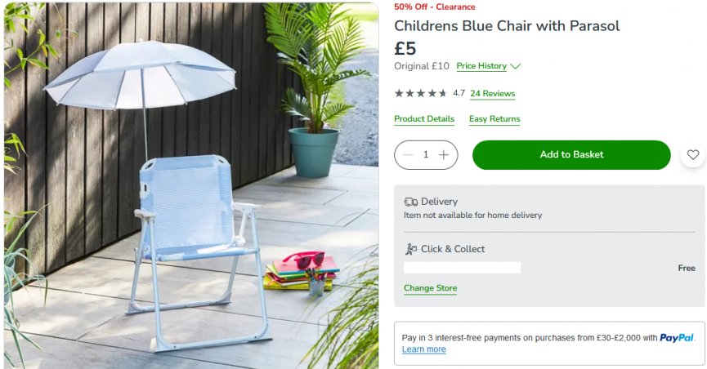Click the Click & Collect person icon
Screen dimensions: 707x369
410,249
